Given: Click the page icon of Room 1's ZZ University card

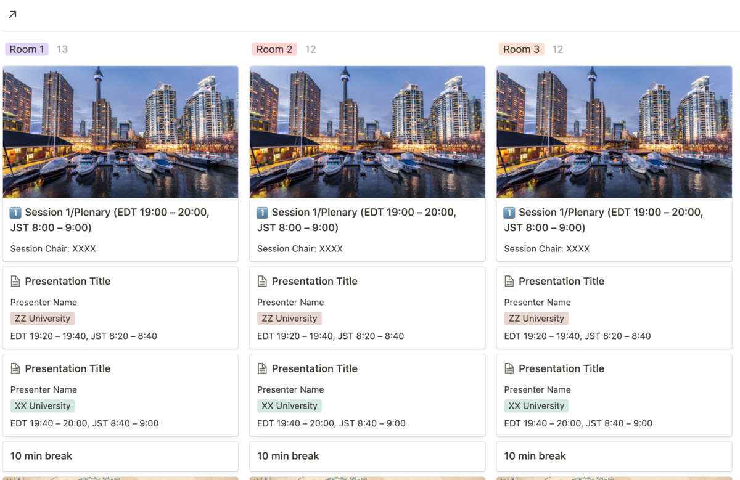Looking at the screenshot, I should 15,281.
